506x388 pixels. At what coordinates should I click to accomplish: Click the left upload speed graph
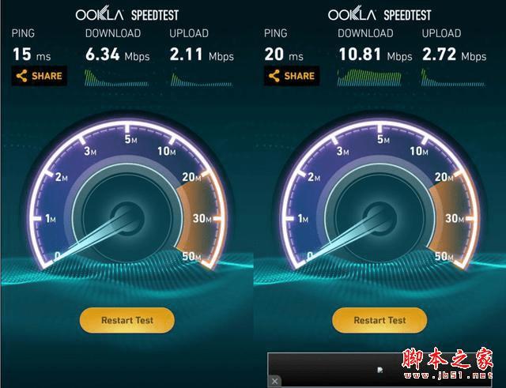pyautogui.click(x=202, y=80)
